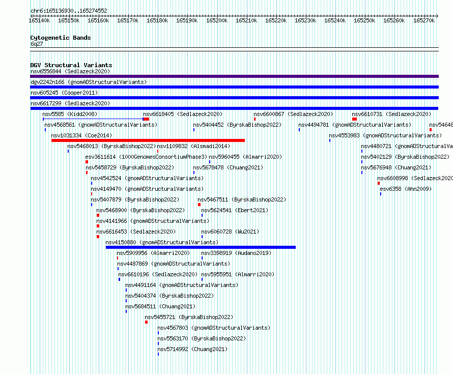This screenshot has height=374, width=453.
Task: Select nsv1109832 (Alsmadi2014) label
Action: (x=193, y=146)
